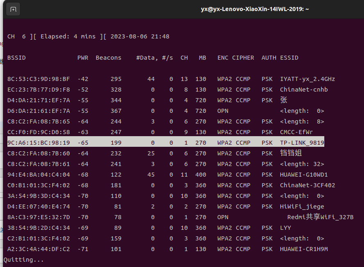This screenshot has height=267, width=364.
Task: Open a new terminal tab with the plus icon
Action: tap(13, 9)
